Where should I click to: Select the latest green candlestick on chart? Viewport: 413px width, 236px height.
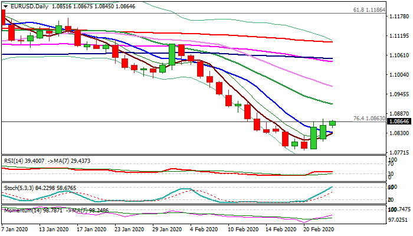[332, 123]
